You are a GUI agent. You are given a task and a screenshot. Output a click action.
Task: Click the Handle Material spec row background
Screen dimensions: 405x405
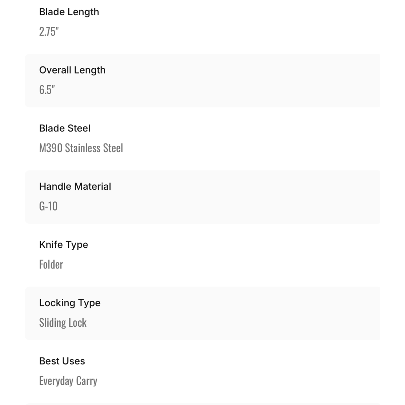coord(202,197)
